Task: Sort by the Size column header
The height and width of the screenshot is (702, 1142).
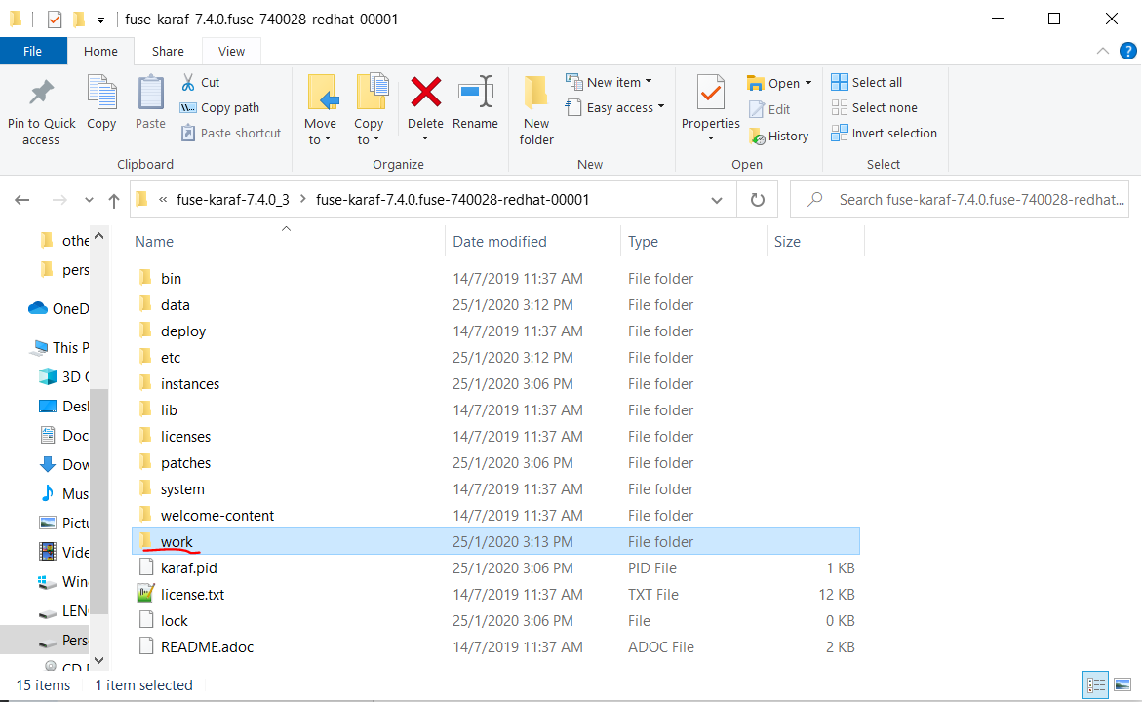Action: 815,242
